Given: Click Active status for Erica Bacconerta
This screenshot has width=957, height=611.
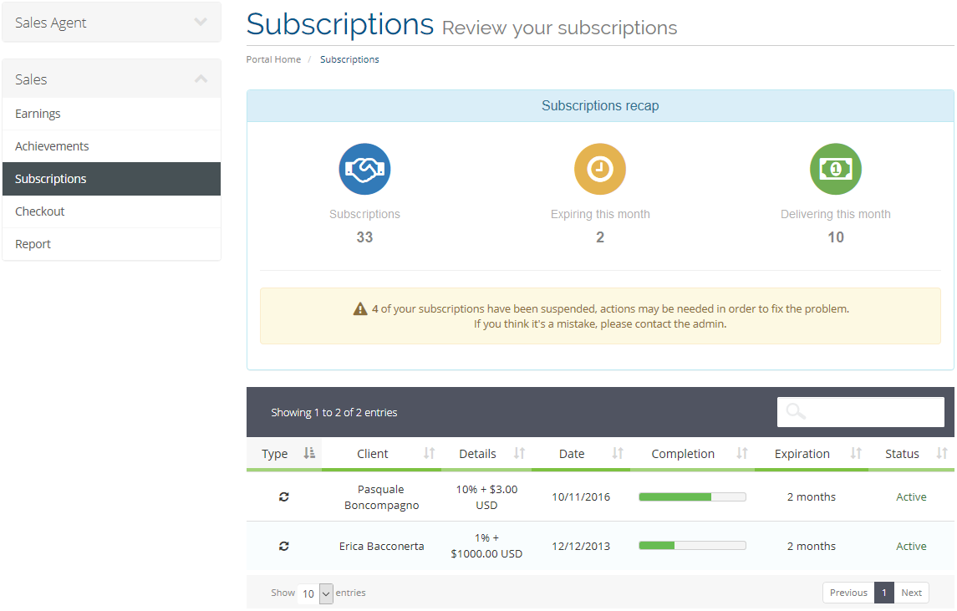Looking at the screenshot, I should click(911, 547).
